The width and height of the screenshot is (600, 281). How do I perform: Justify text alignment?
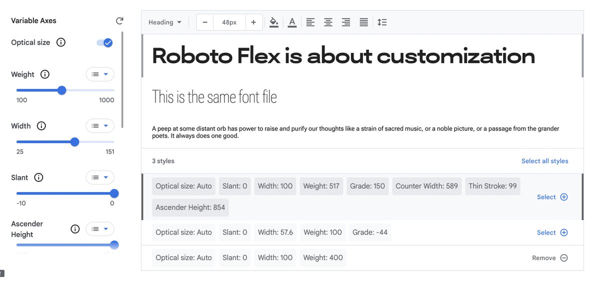pos(364,22)
